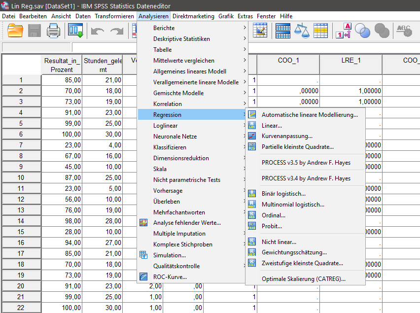Run the spell checker
Viewport: 420px width, 313px height.
click(x=404, y=31)
